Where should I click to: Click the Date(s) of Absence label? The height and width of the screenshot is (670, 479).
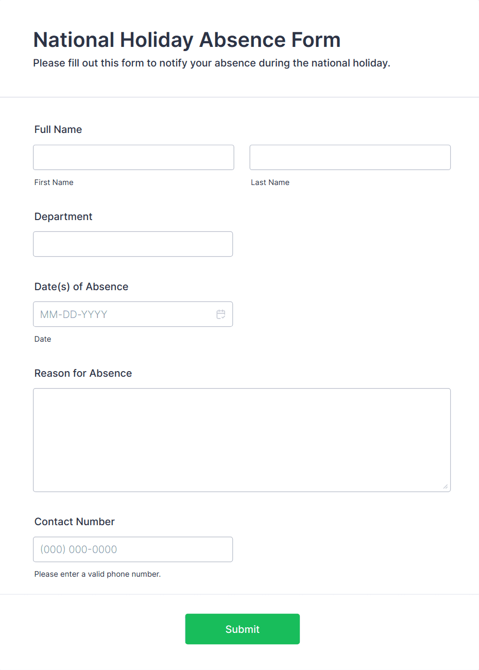pos(81,287)
